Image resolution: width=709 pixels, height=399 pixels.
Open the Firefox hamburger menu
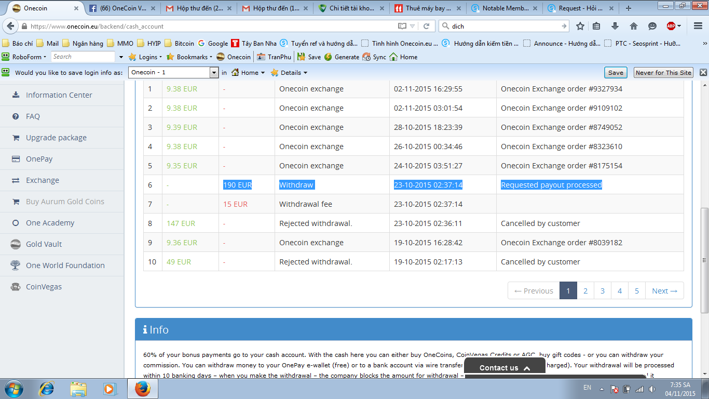(698, 26)
